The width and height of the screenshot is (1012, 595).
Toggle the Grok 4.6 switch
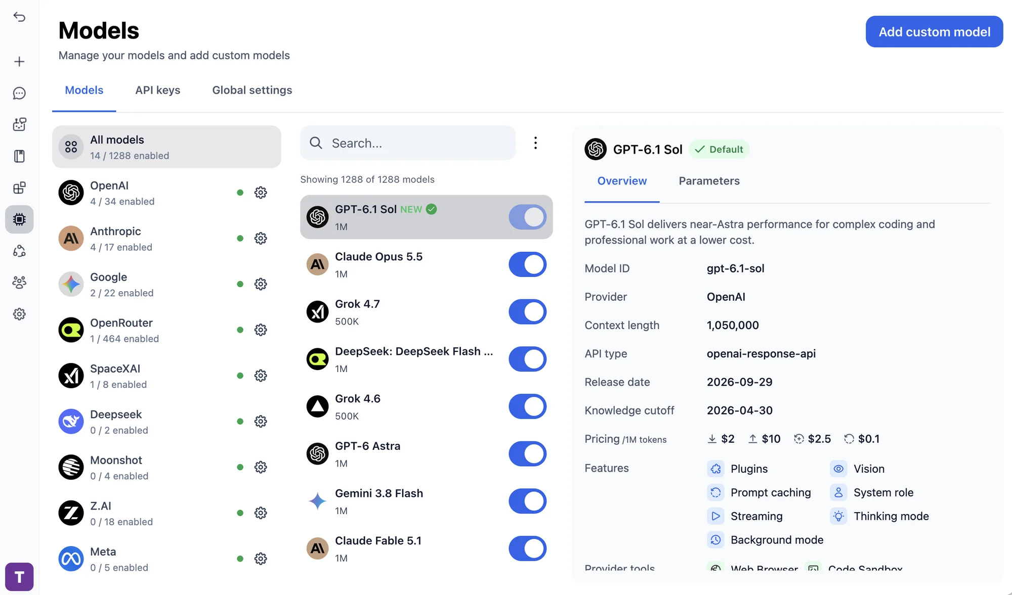tap(527, 406)
